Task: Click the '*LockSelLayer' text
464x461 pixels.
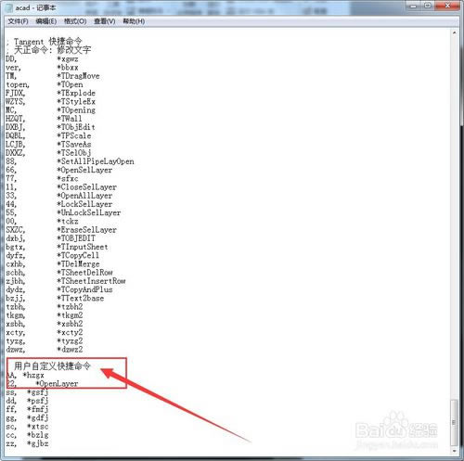Action: [84, 204]
